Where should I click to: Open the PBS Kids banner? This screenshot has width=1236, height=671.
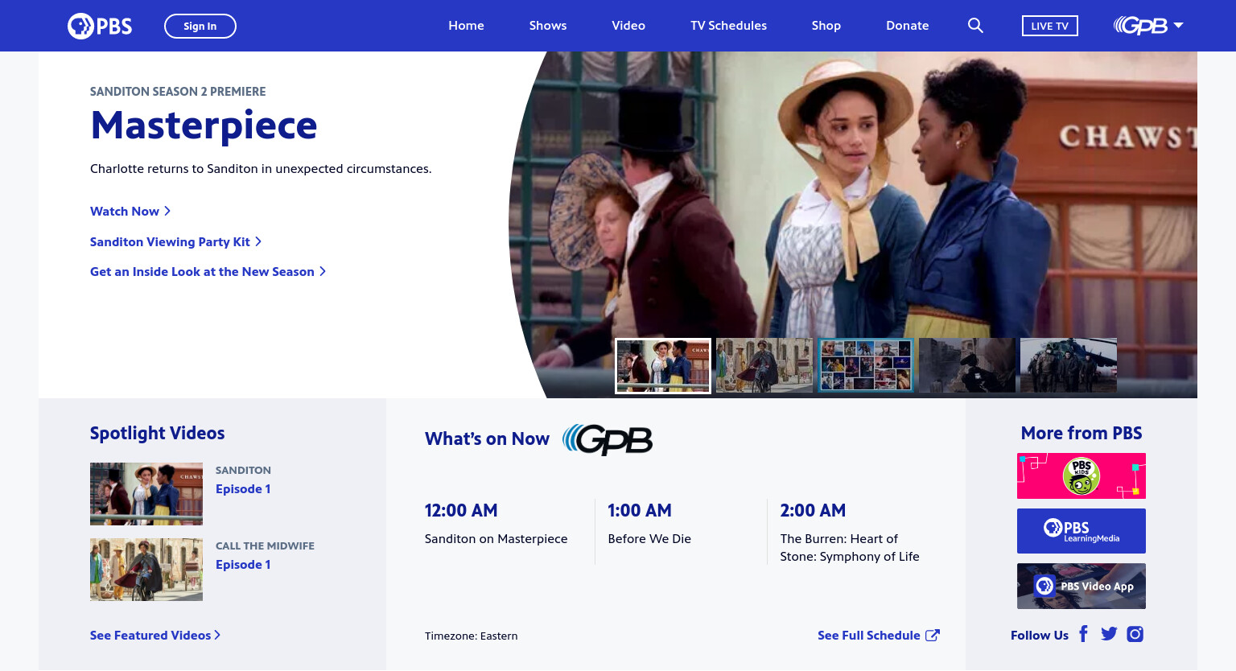(x=1081, y=476)
